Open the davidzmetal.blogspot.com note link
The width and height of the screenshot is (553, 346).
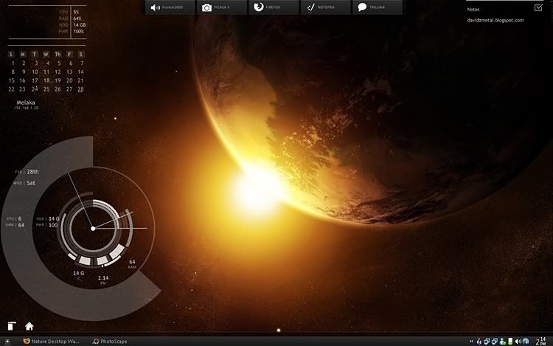coord(495,20)
